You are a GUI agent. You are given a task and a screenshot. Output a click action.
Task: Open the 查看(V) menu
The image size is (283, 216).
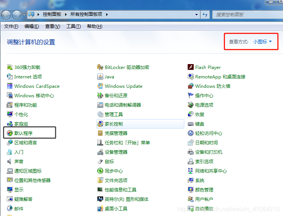[52, 26]
